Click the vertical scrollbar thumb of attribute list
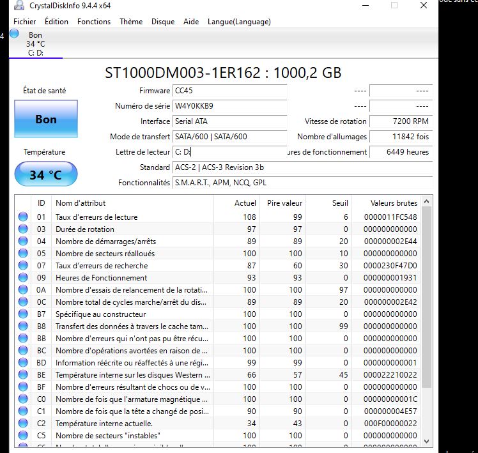 pos(426,297)
